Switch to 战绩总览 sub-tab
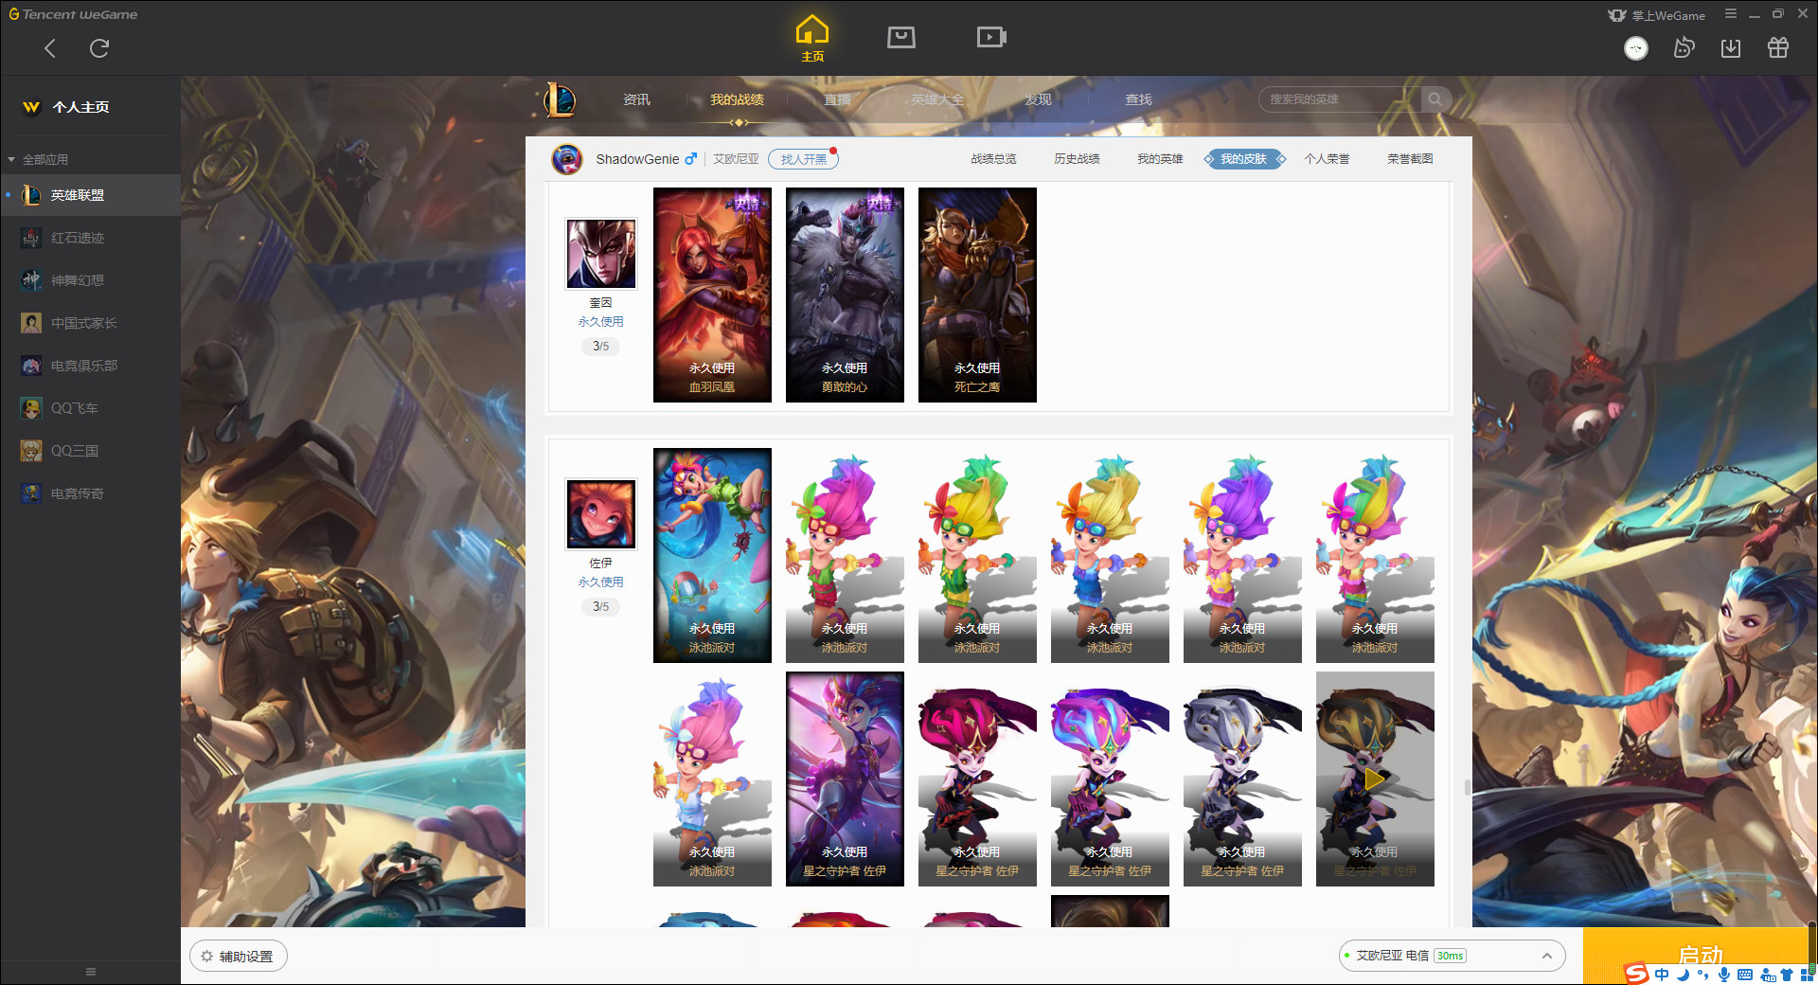The image size is (1818, 985). click(993, 159)
